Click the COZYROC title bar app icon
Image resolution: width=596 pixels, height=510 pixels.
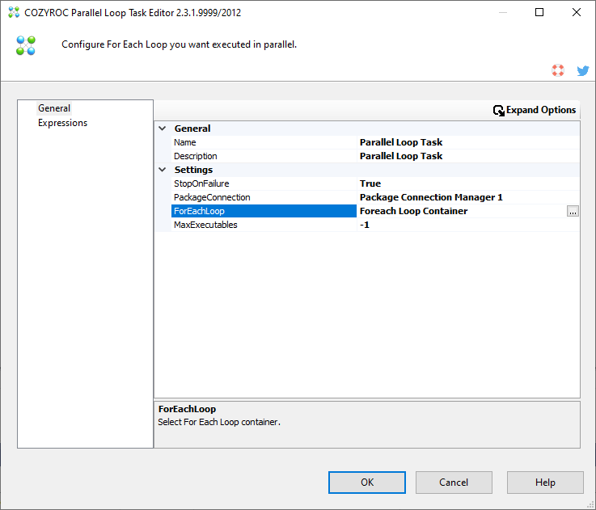point(12,13)
